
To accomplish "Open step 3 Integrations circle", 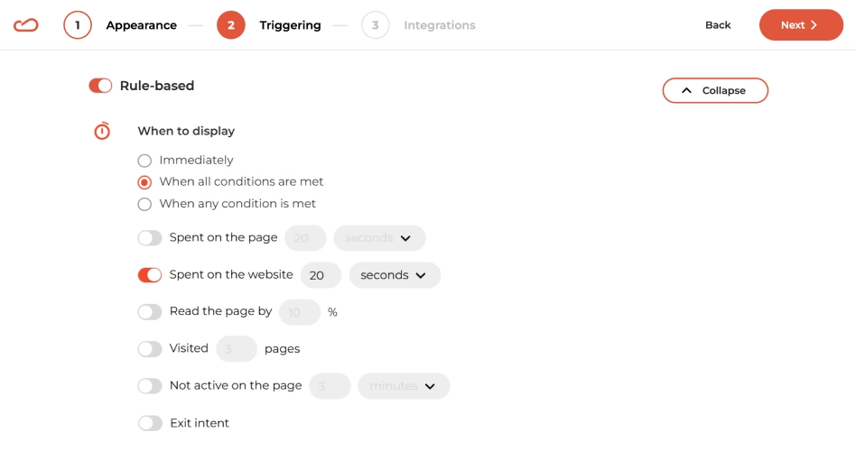I will 375,25.
